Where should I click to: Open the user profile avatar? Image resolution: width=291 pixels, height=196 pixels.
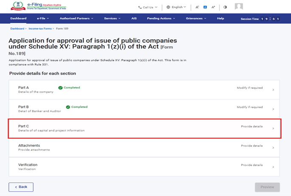click(239, 7)
